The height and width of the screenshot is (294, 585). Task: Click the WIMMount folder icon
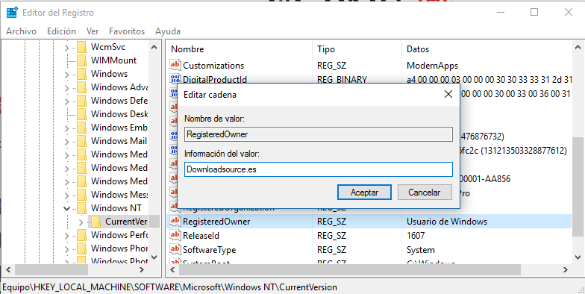[82, 60]
